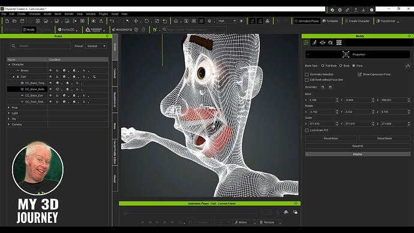
Task: Open the File menu
Action: pos(4,14)
